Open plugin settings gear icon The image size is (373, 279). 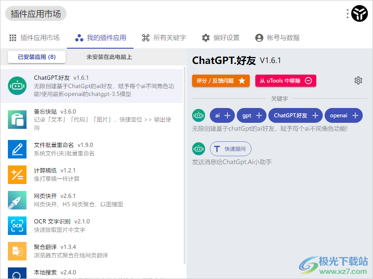click(358, 81)
